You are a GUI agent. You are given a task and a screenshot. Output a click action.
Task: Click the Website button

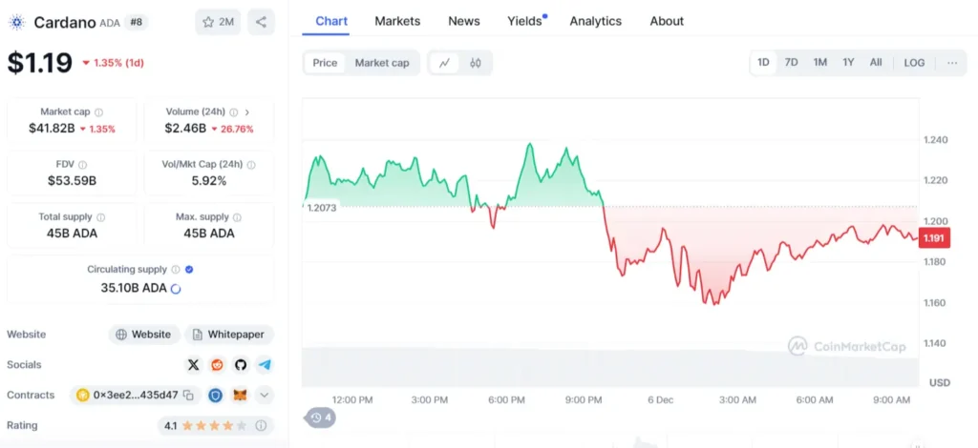[144, 335]
